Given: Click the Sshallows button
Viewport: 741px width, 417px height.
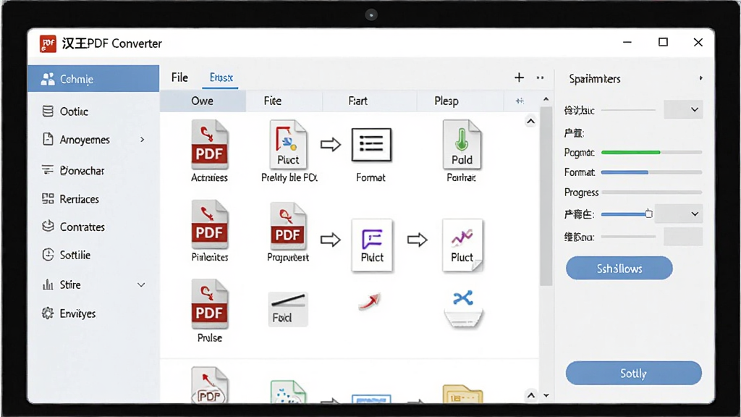Looking at the screenshot, I should pyautogui.click(x=619, y=268).
